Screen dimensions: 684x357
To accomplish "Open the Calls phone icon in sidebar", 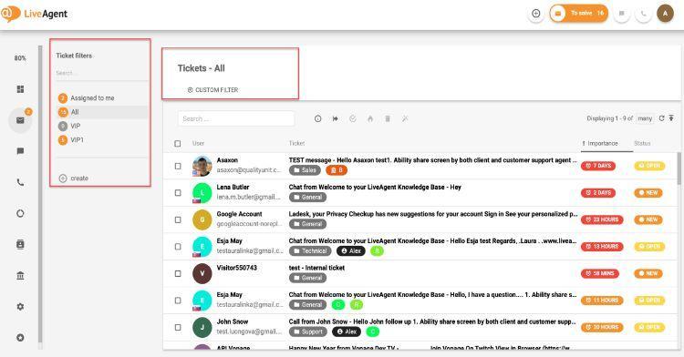I will [x=20, y=182].
